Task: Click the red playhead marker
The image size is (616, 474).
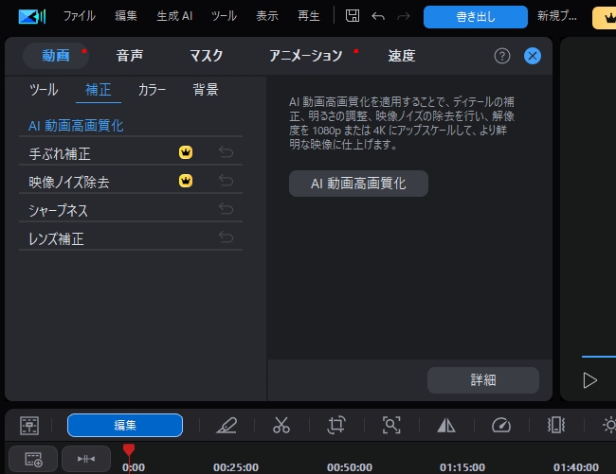Action: [x=129, y=449]
